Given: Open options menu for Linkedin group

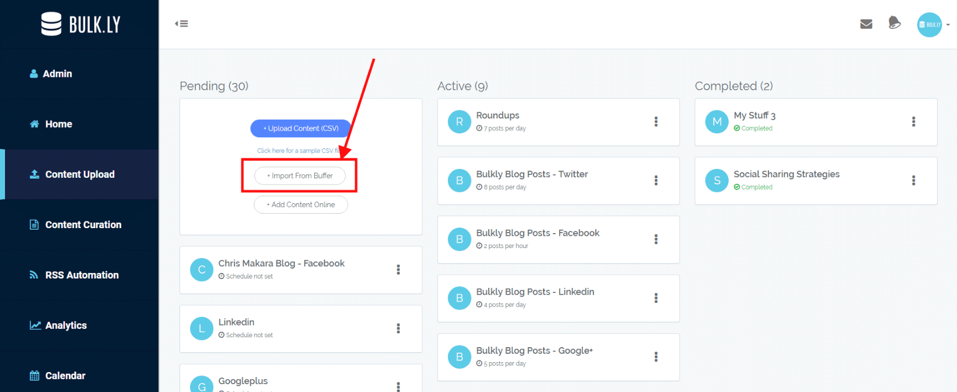Looking at the screenshot, I should coord(398,328).
